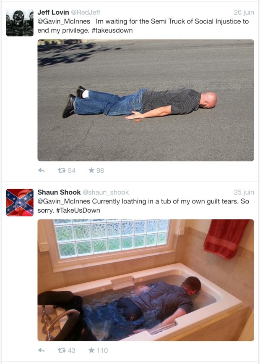The height and width of the screenshot is (364, 260).
Task: Open Jeff Lovin's profile avatar
Action: pyautogui.click(x=20, y=23)
